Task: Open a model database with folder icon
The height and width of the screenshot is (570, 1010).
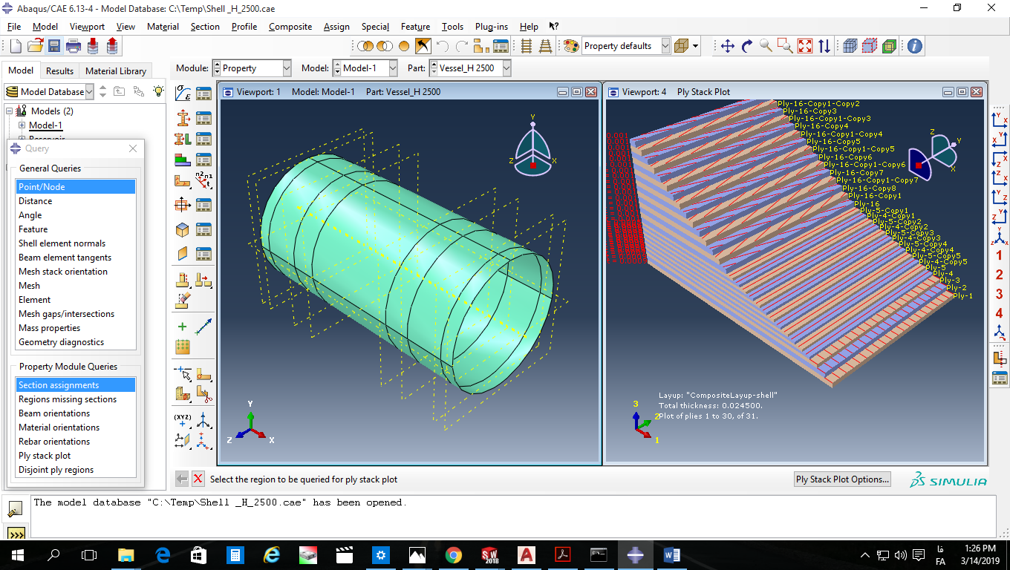Action: (34, 46)
